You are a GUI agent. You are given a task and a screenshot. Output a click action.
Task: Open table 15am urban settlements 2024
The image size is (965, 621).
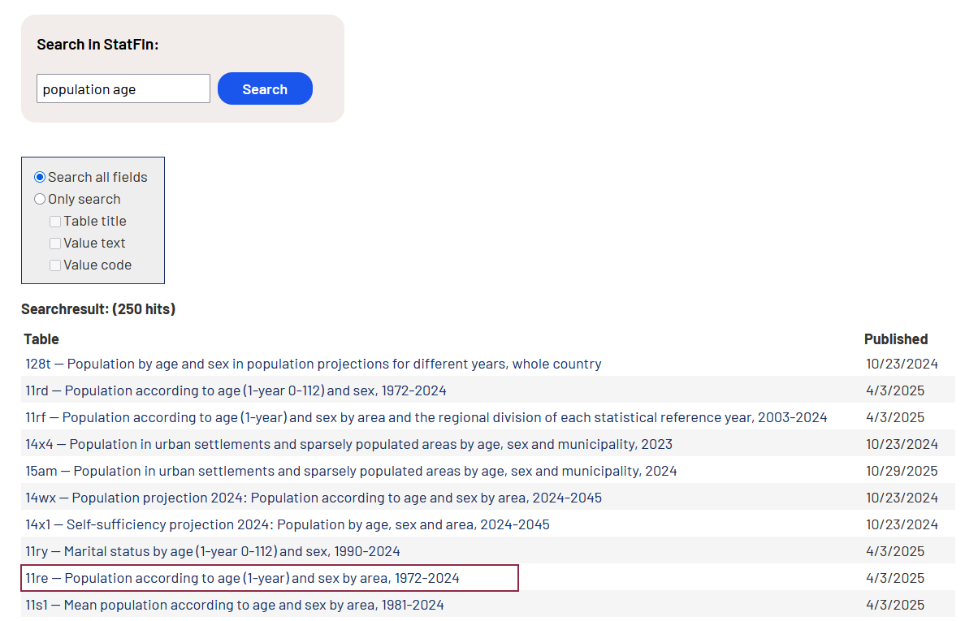[351, 471]
